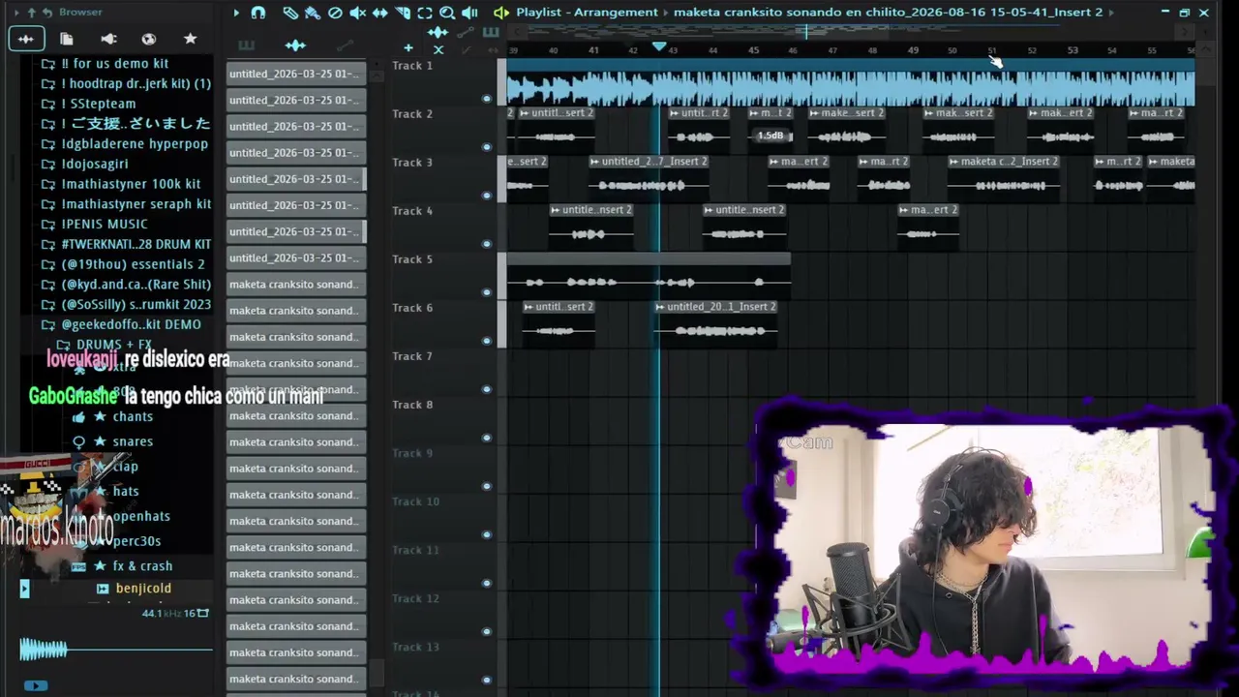Open the browser audio waveform tab
This screenshot has width=1239, height=697.
(26, 39)
